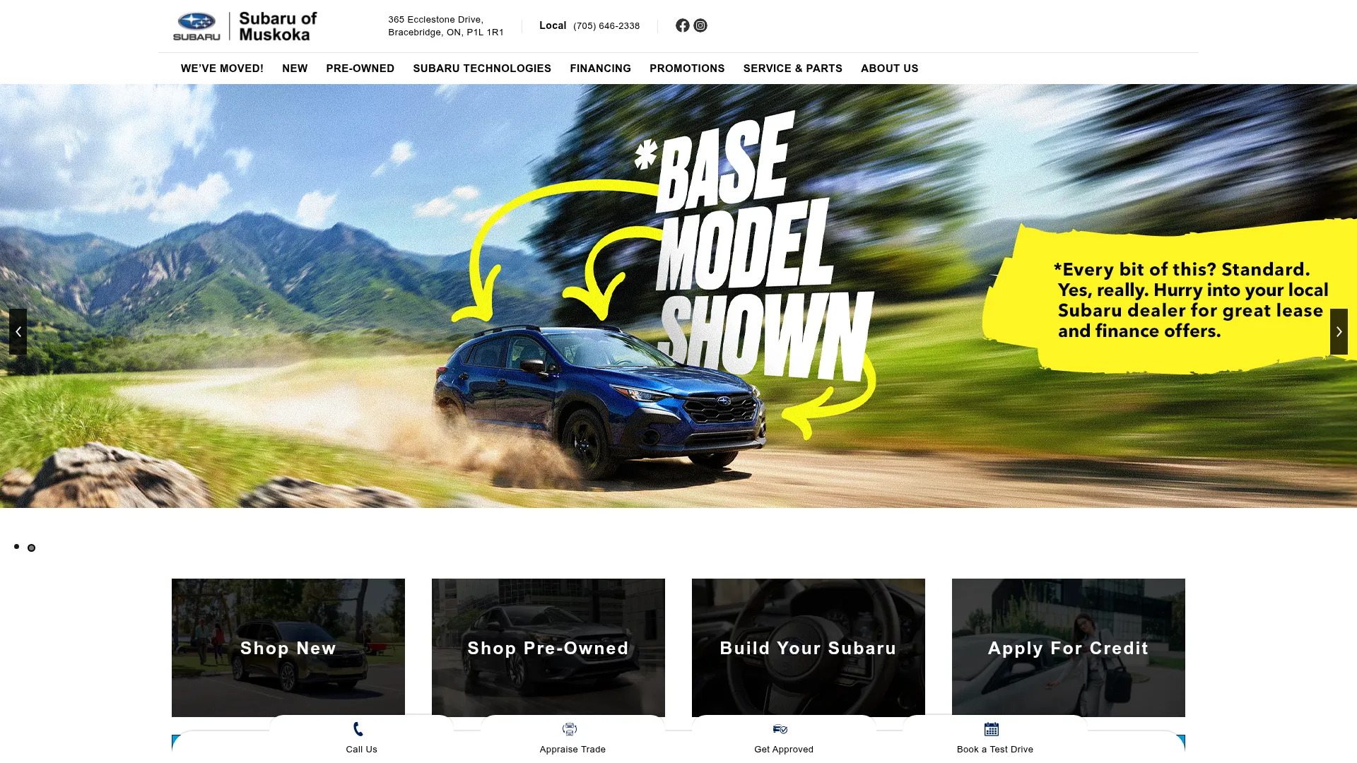Click the Call Us label
This screenshot has height=763, width=1357.
click(x=361, y=750)
